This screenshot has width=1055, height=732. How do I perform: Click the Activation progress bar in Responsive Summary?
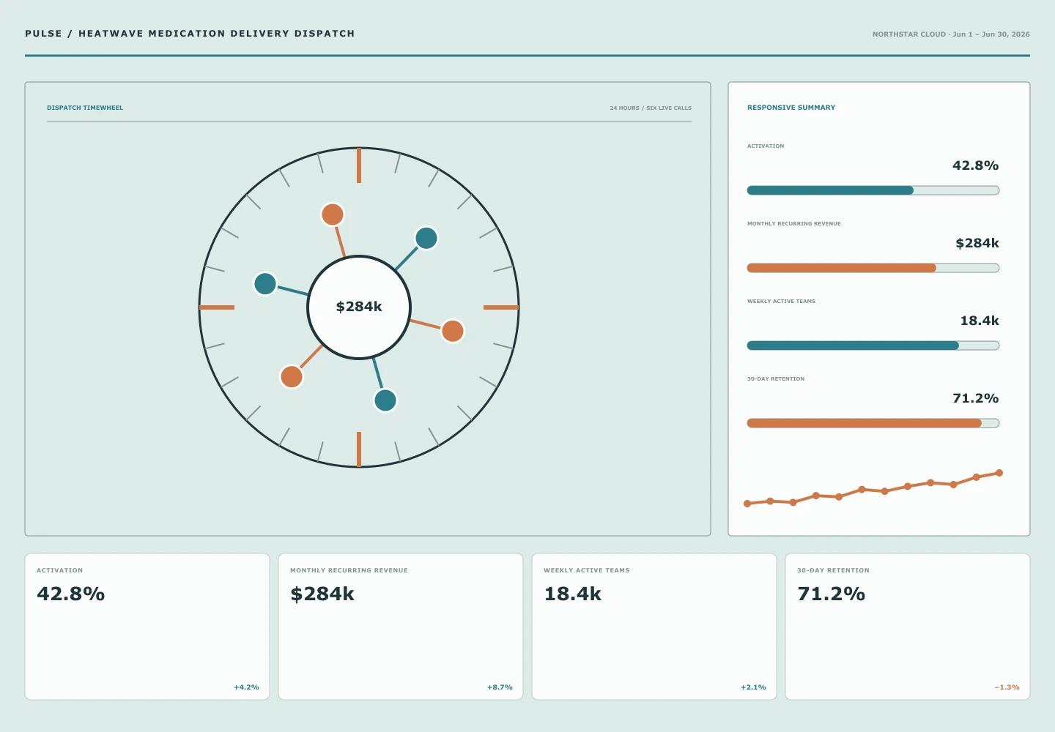[873, 190]
